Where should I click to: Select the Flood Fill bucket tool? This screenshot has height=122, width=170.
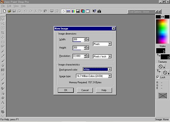click(3, 98)
